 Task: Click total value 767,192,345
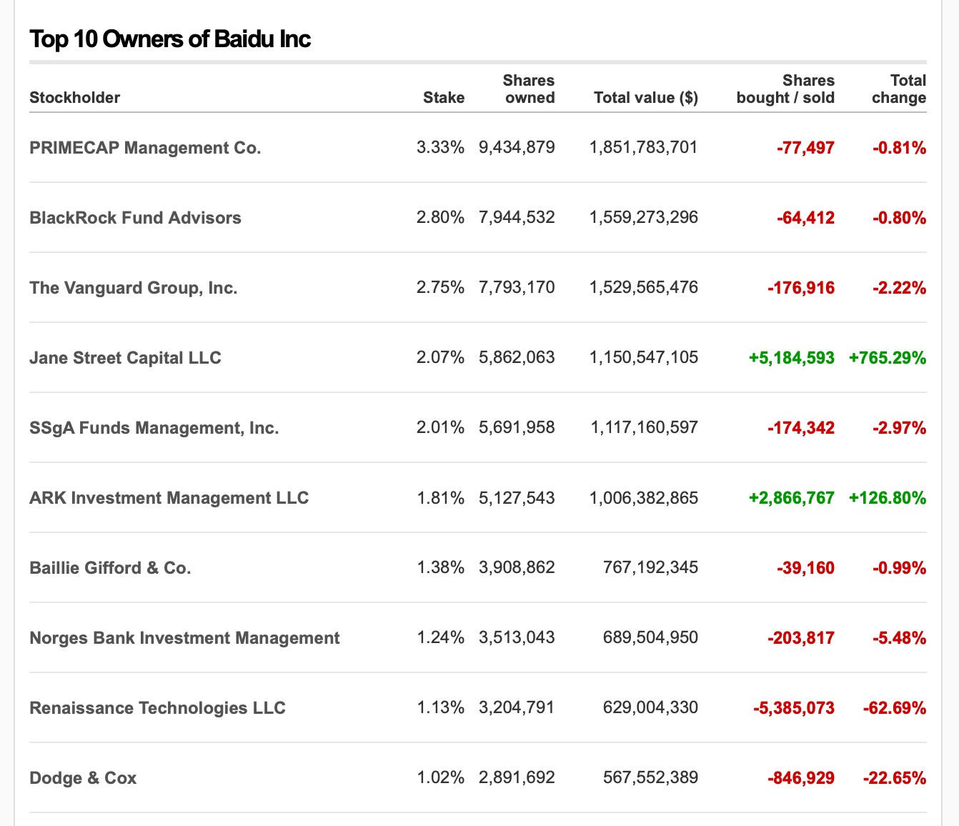tap(651, 568)
